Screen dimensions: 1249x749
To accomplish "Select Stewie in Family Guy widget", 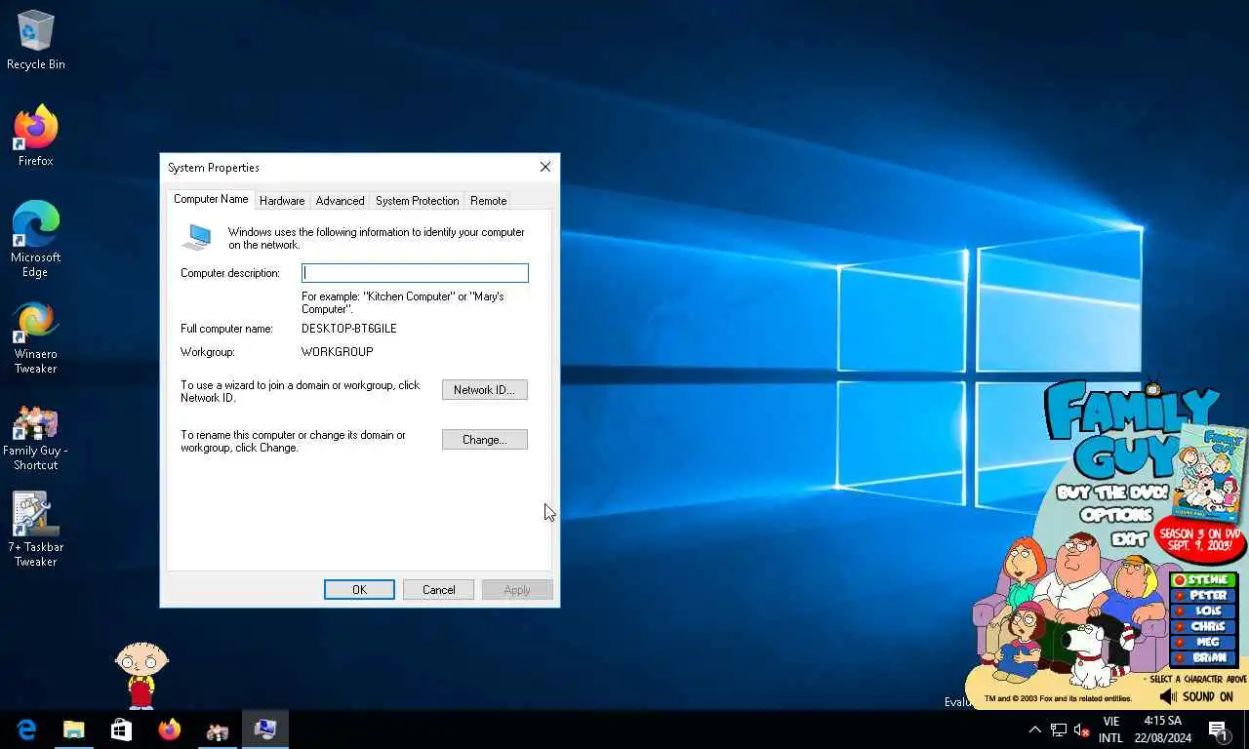I will (x=1204, y=580).
